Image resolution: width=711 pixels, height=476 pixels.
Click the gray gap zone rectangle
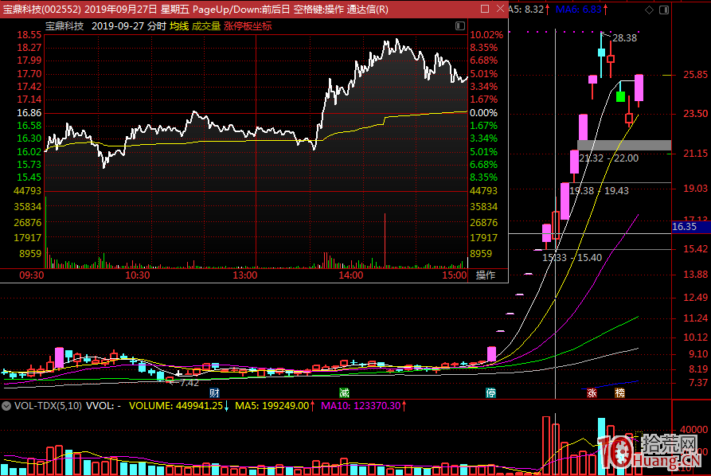[x=624, y=145]
